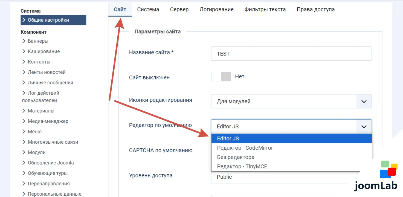Open the Иконки редактирования dropdown

tap(291, 101)
